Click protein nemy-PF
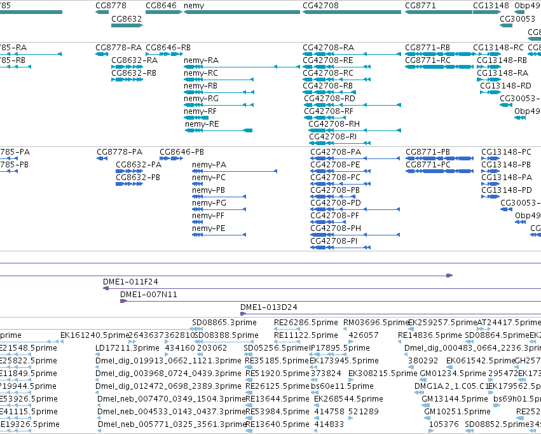 click(208, 216)
